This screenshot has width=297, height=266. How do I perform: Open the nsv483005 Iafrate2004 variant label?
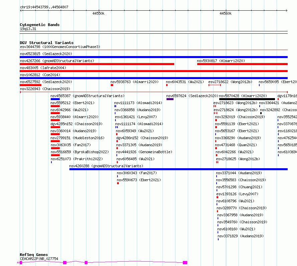coord(43,68)
